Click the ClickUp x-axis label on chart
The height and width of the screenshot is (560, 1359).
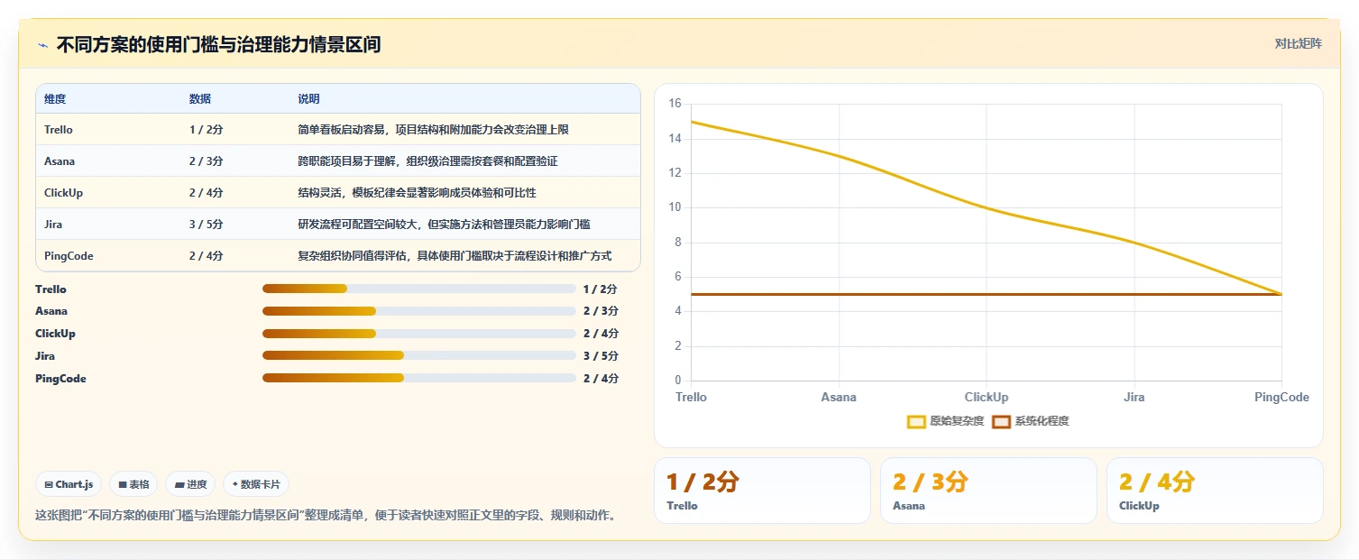click(x=987, y=397)
